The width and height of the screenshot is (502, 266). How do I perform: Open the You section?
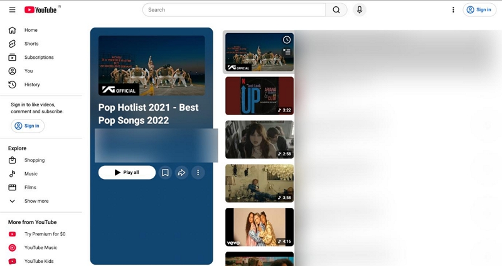click(28, 71)
